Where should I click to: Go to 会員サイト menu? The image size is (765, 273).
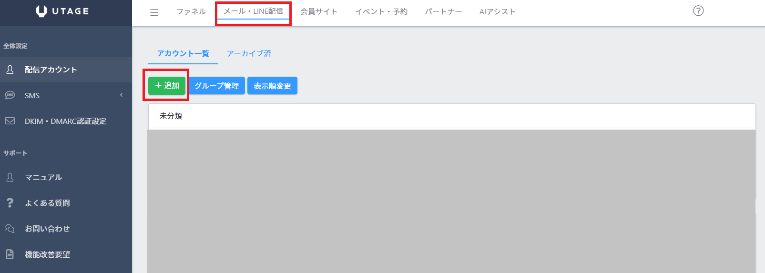coord(318,11)
